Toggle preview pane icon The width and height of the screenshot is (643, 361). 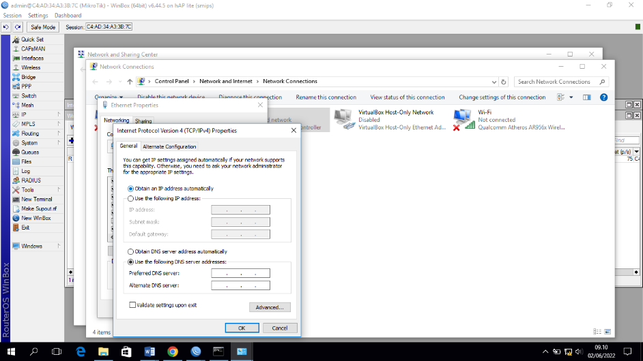click(587, 97)
